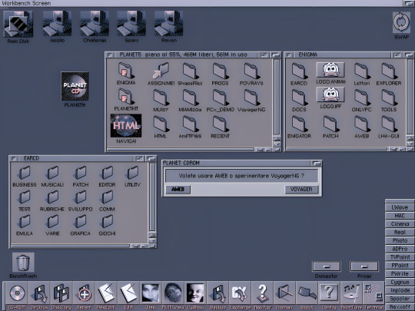415x311 pixels.
Task: Click the Cinema launcher button
Action: (400, 224)
